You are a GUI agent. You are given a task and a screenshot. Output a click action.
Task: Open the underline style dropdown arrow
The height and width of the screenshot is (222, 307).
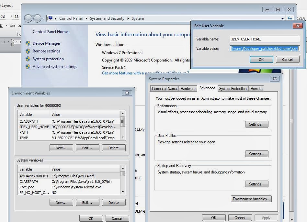click(7, 25)
